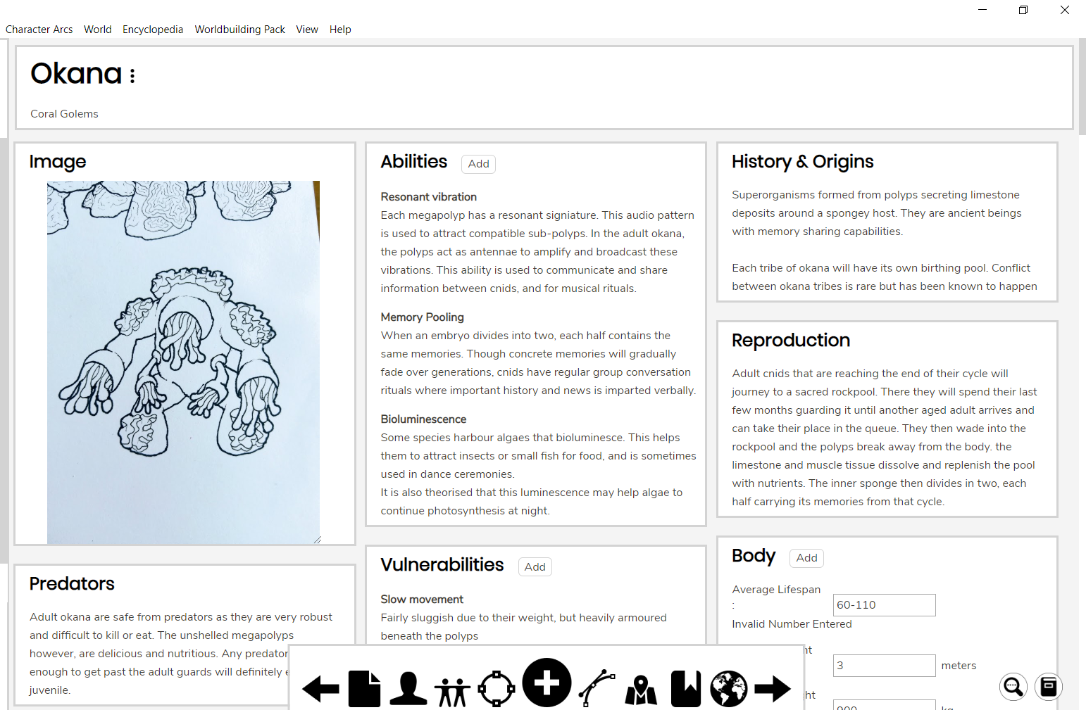Open the globe world icon
Screen dimensions: 1086x710
point(729,689)
